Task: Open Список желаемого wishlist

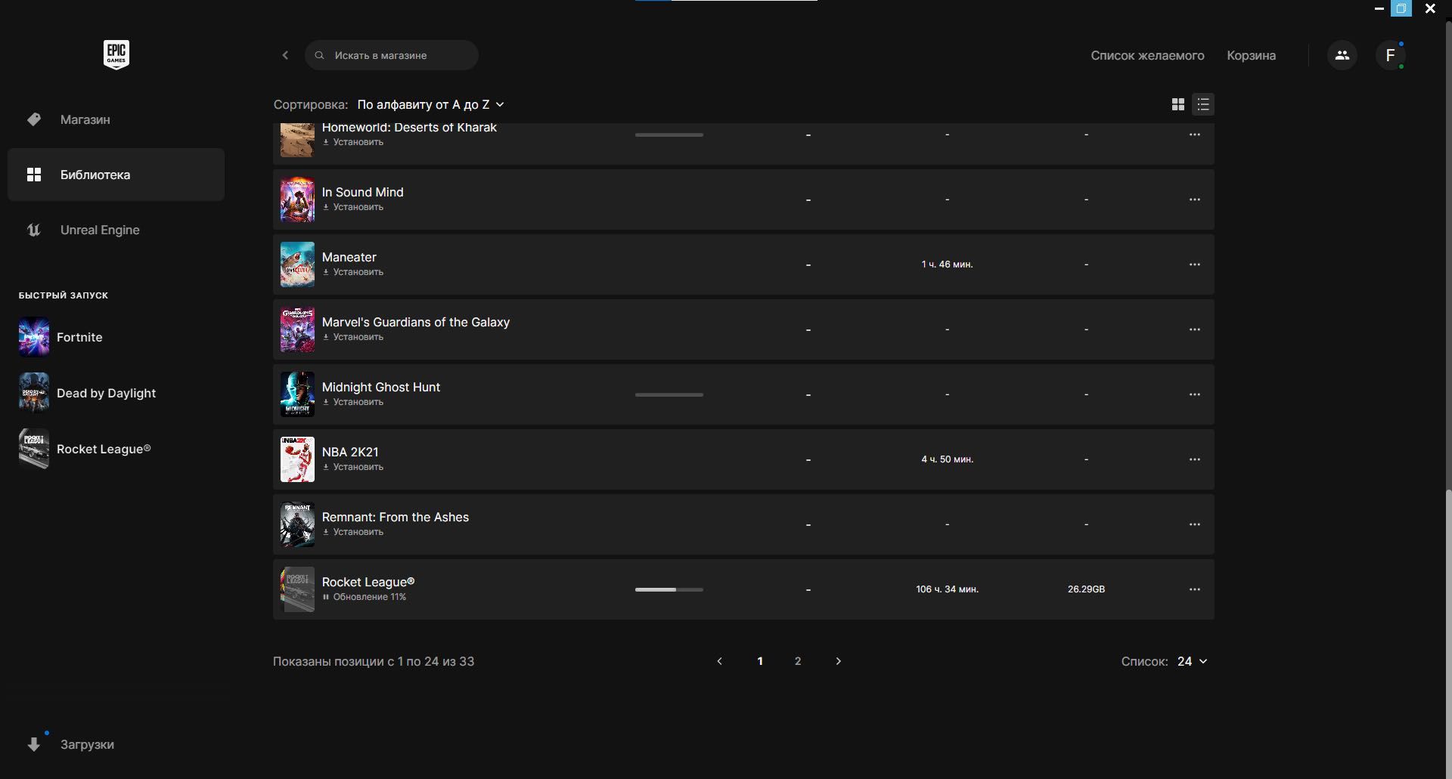Action: tap(1147, 55)
